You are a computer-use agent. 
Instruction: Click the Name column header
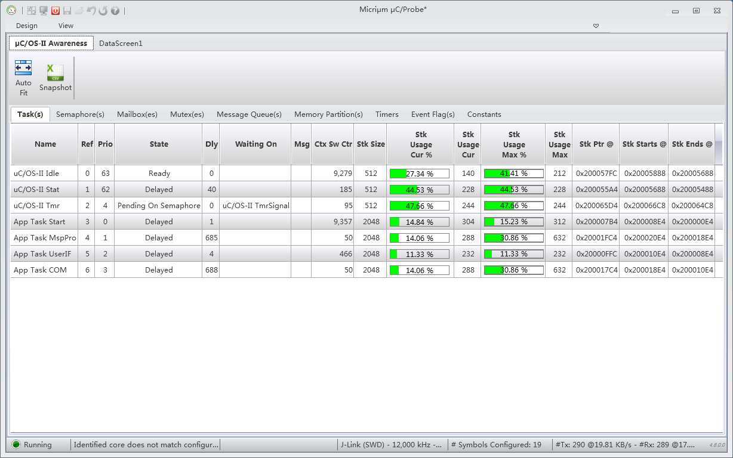[45, 144]
